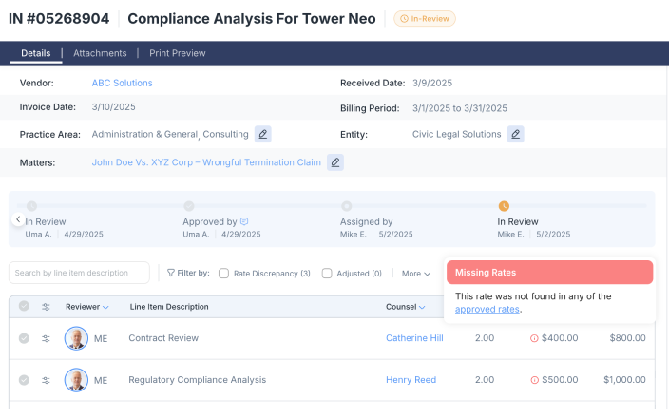Click the Assigned by timeline step marker
This screenshot has height=418, width=669.
click(347, 206)
